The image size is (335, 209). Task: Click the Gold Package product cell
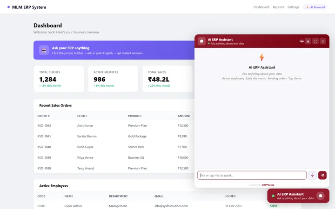pos(137,136)
